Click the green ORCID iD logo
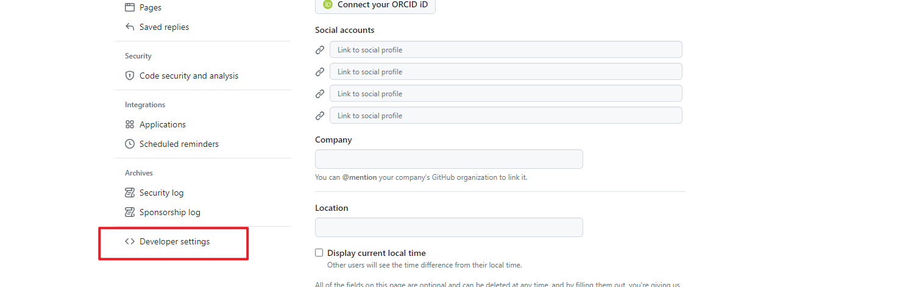 click(x=328, y=4)
